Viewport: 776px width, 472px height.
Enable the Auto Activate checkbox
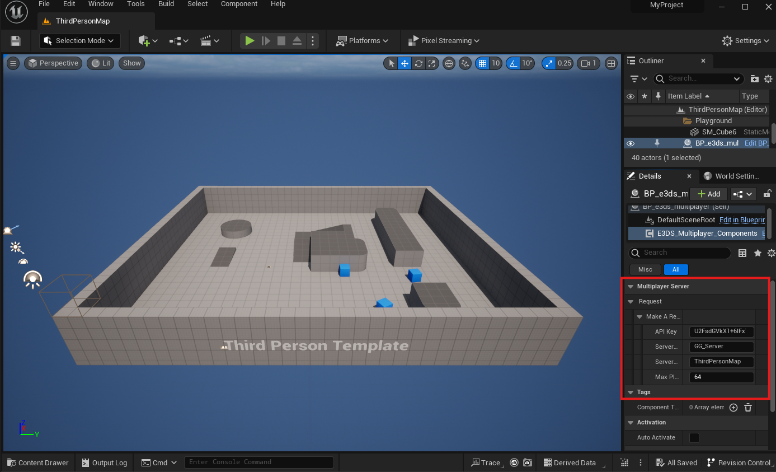[x=694, y=438]
